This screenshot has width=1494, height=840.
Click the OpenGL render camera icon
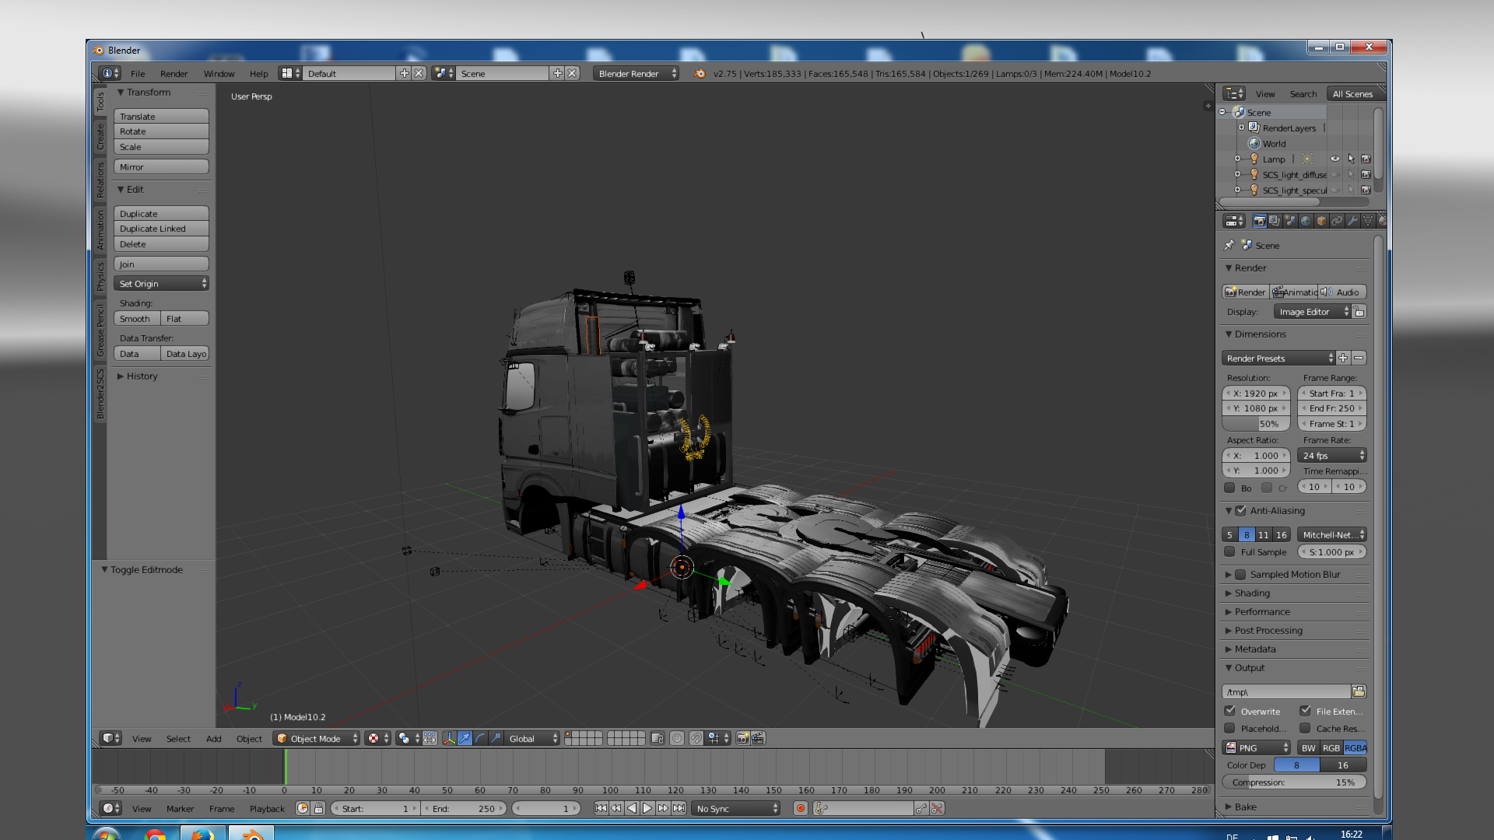tap(742, 738)
